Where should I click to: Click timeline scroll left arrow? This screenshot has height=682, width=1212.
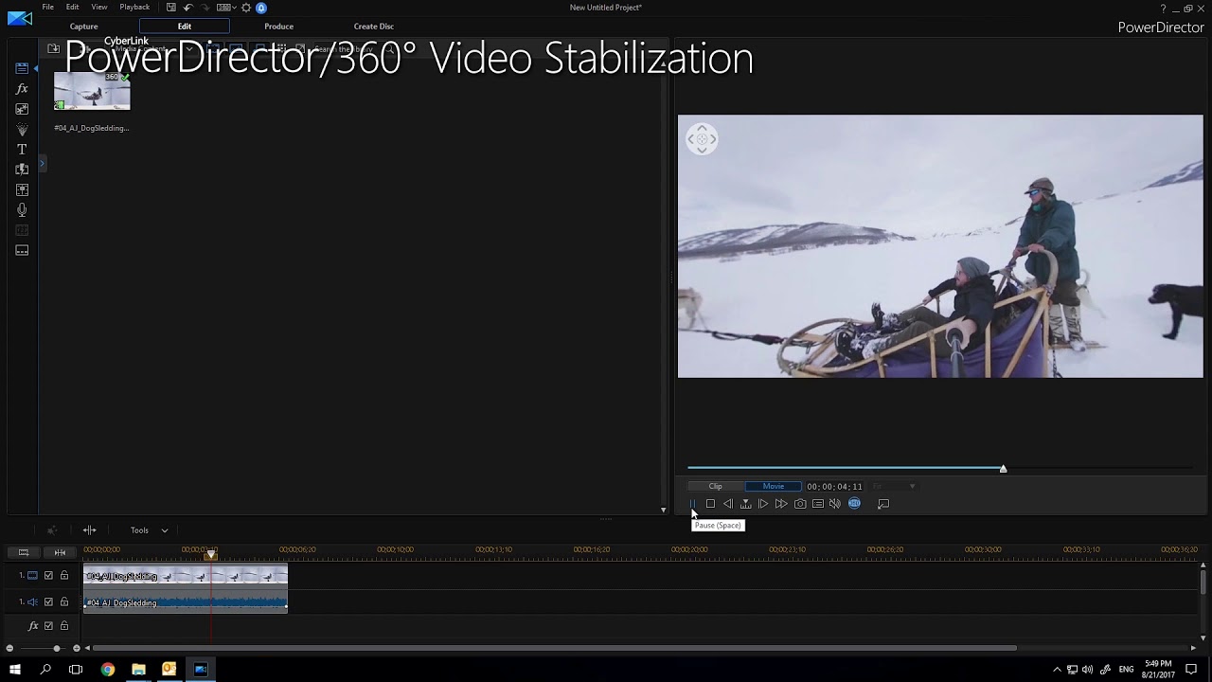87,648
